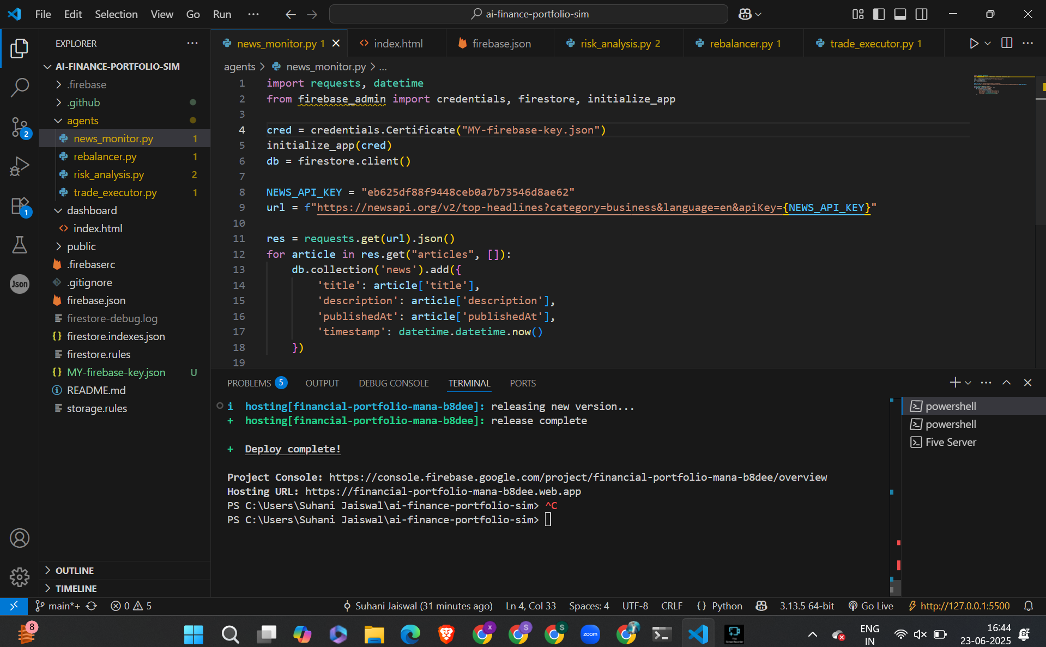Click the Python language mode indicator
Image resolution: width=1046 pixels, height=647 pixels.
727,606
